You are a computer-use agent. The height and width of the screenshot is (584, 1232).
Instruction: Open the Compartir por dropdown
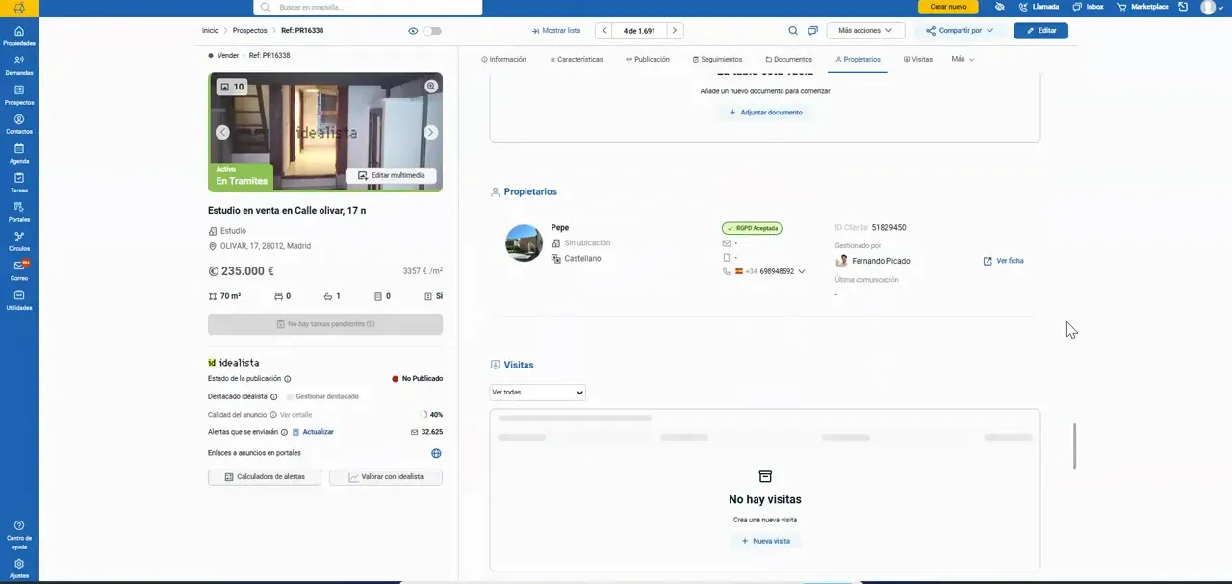pos(961,31)
